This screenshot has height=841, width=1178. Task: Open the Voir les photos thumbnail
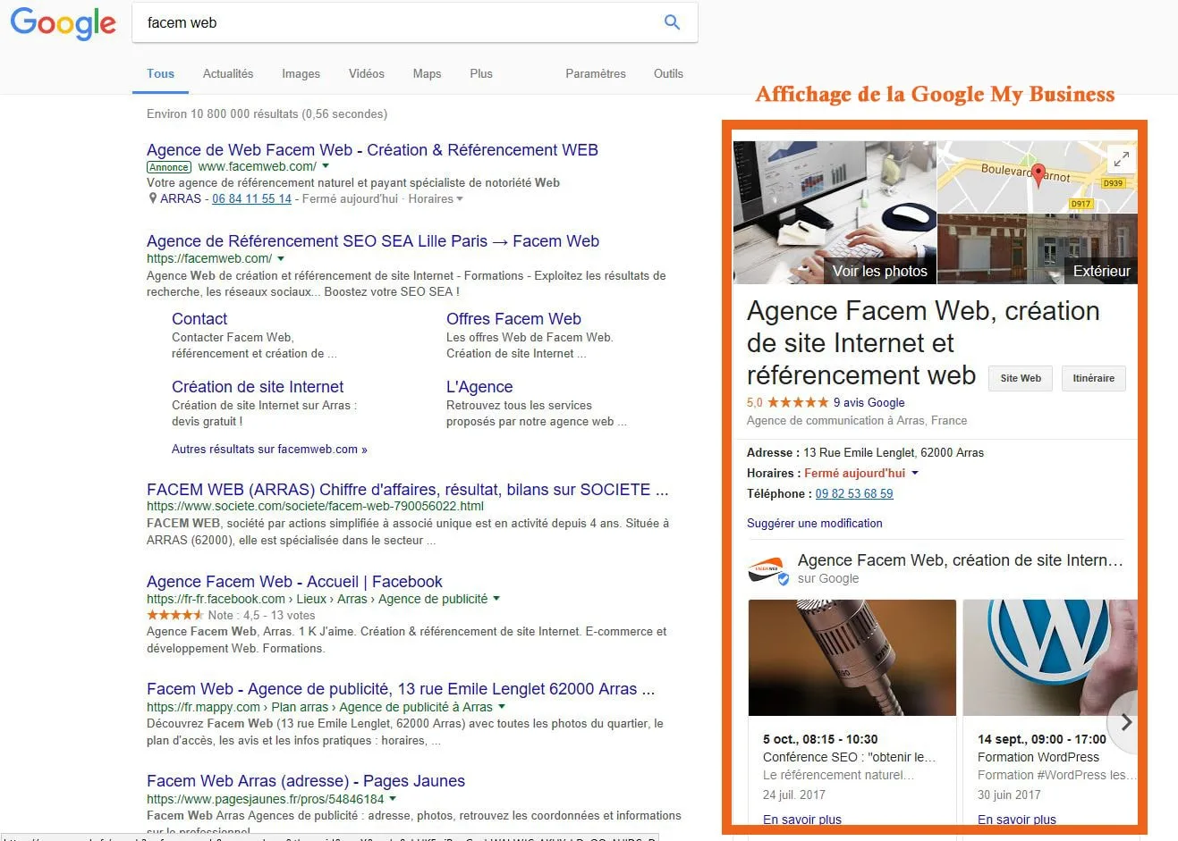coord(835,212)
